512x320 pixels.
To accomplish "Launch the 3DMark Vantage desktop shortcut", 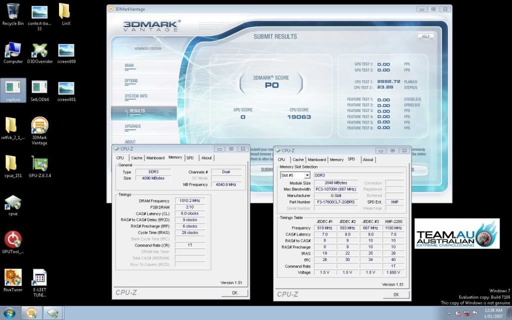I will (39, 130).
